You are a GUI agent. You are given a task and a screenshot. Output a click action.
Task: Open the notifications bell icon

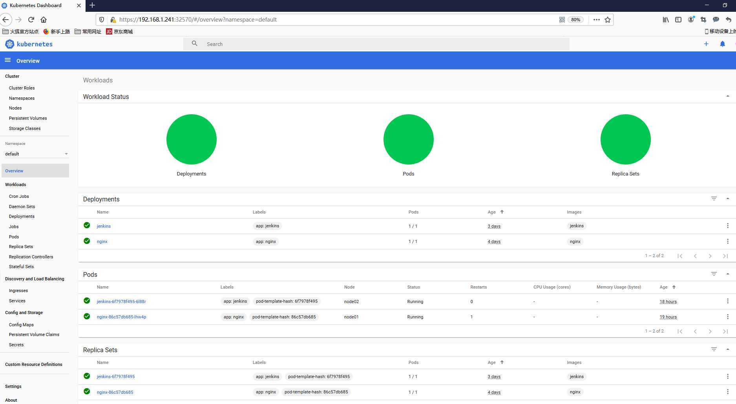pos(722,44)
